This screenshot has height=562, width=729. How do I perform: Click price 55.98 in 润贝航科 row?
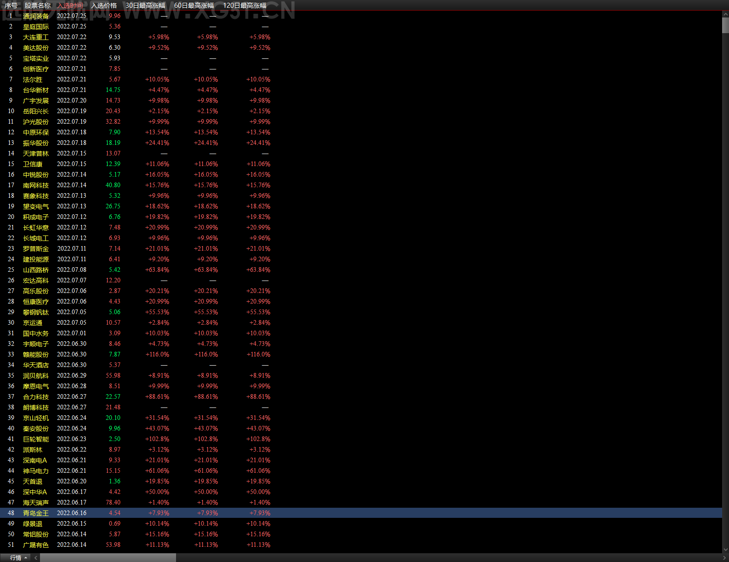pyautogui.click(x=113, y=376)
